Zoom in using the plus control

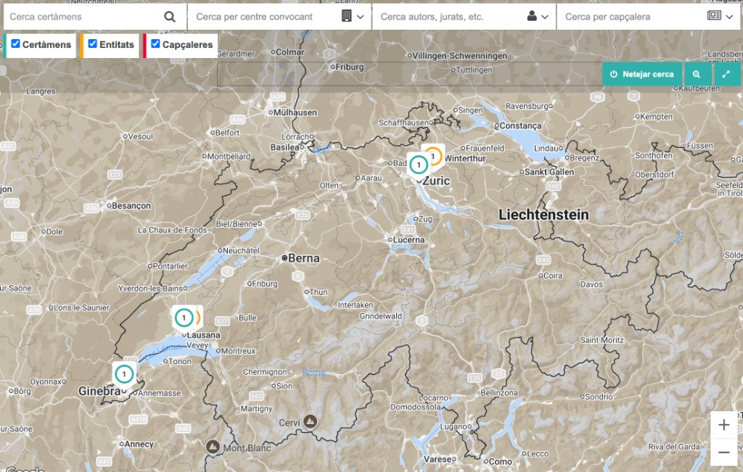point(723,425)
